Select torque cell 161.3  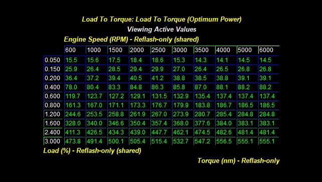coord(75,105)
